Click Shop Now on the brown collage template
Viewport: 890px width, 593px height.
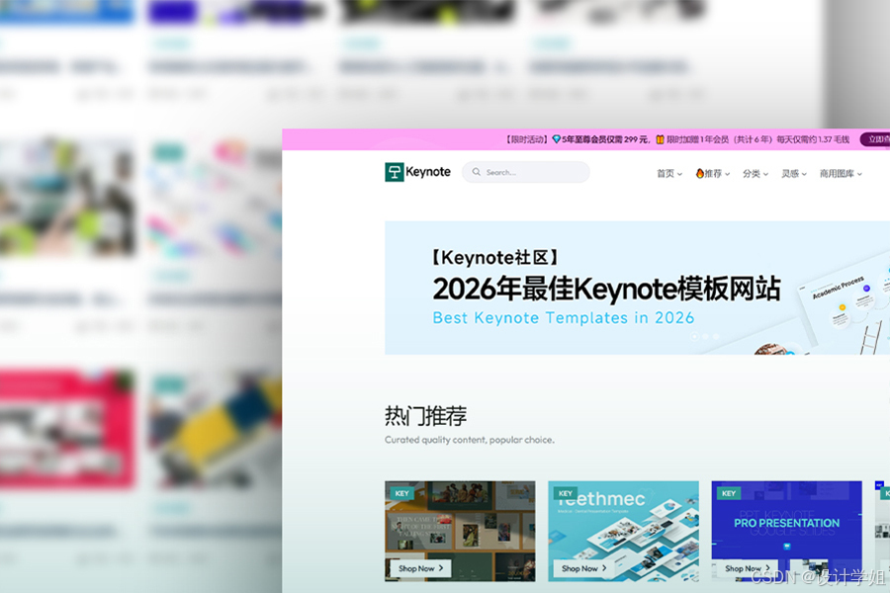click(x=420, y=568)
